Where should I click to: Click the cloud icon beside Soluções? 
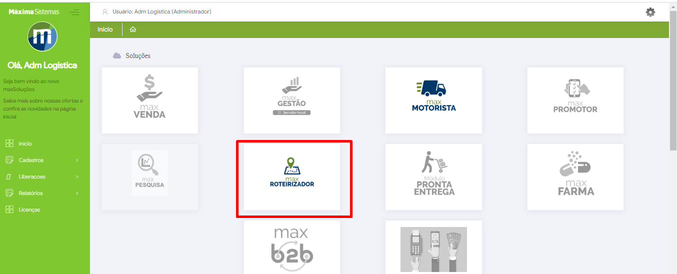[117, 55]
